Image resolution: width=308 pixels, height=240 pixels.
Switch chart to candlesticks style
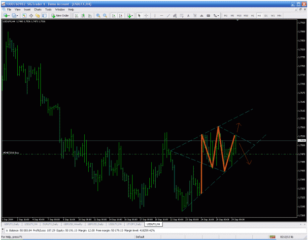pyautogui.click(x=83, y=15)
